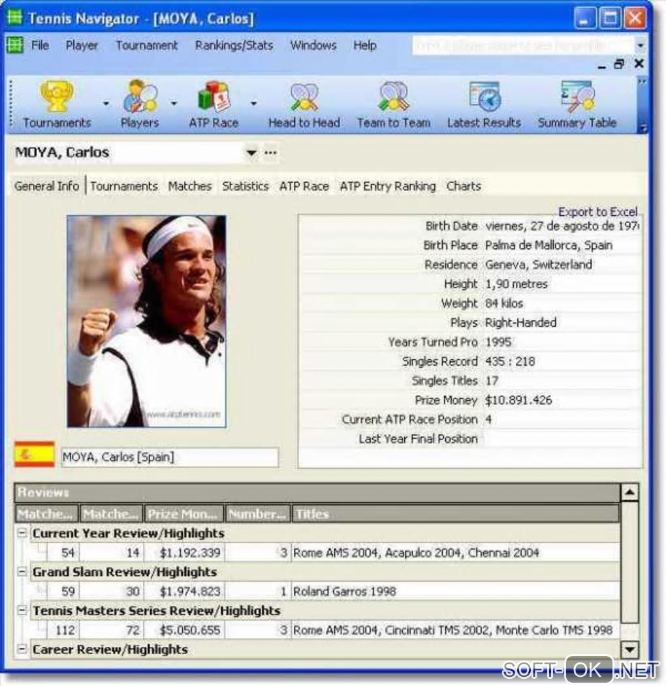666x686 pixels.
Task: Expand the ATP Race toolbar dropdown arrow
Action: (x=253, y=104)
